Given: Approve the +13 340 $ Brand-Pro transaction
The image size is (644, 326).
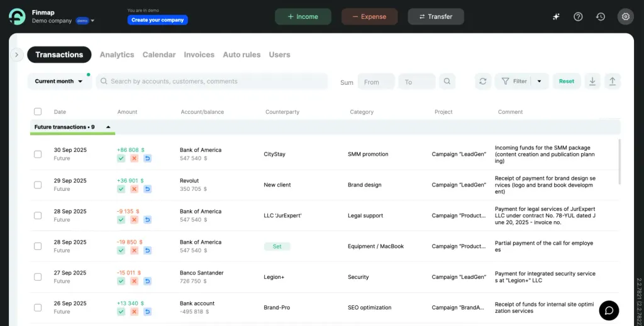Looking at the screenshot, I should click(x=121, y=312).
